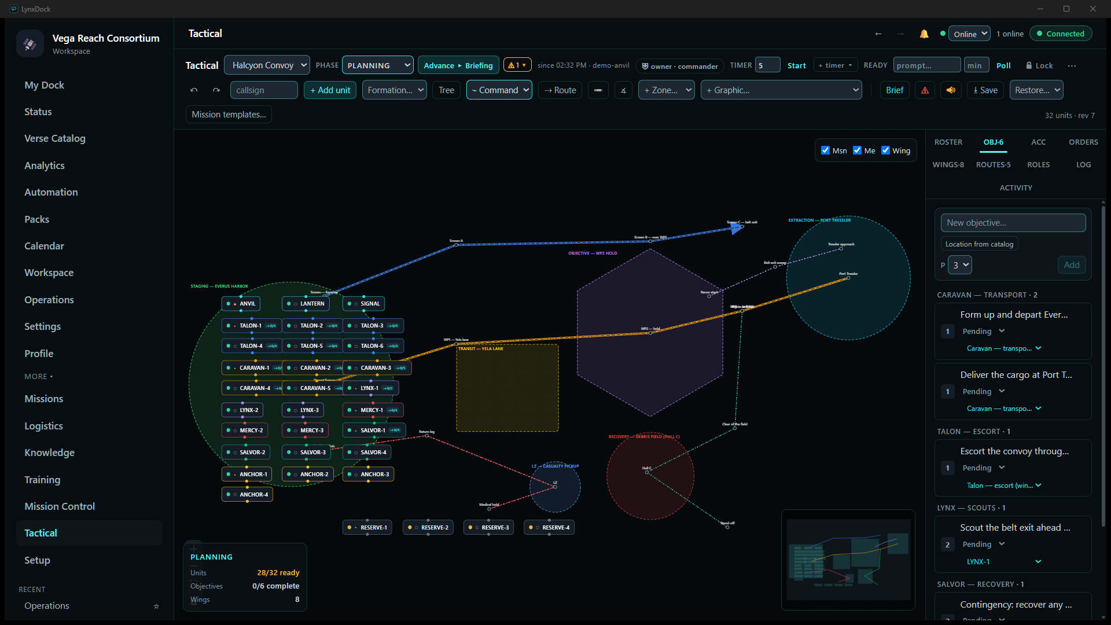Click the forward navigation arrow icon
Screen dimensions: 1111x625
[x=900, y=34]
